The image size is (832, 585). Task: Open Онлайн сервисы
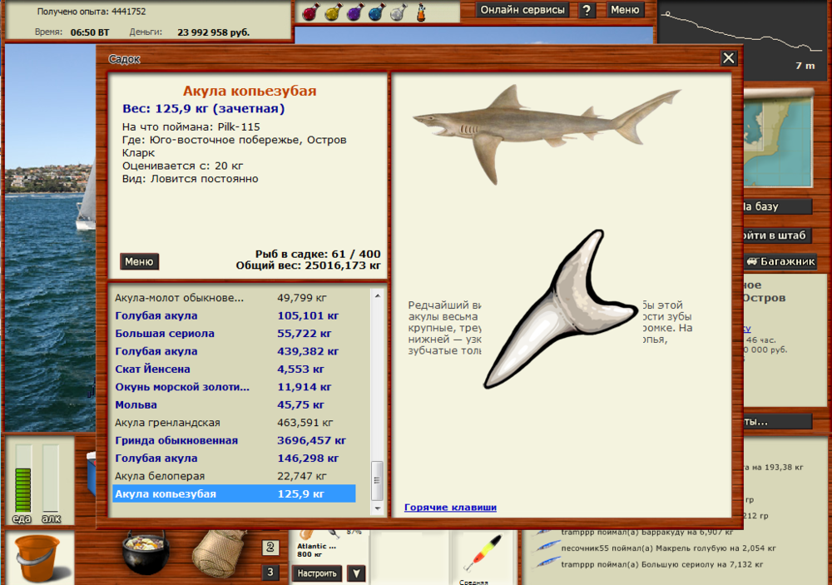(524, 10)
